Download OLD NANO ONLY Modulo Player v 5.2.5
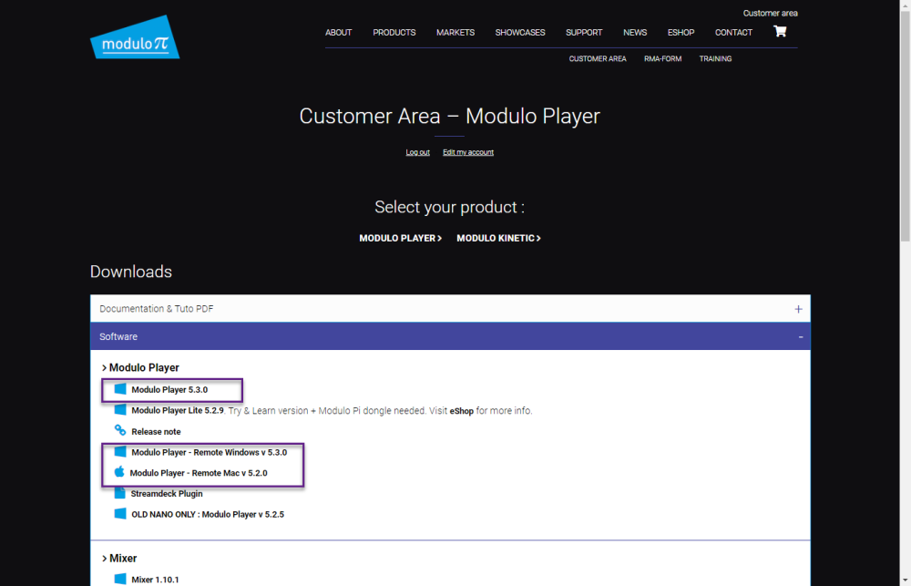 coord(208,515)
